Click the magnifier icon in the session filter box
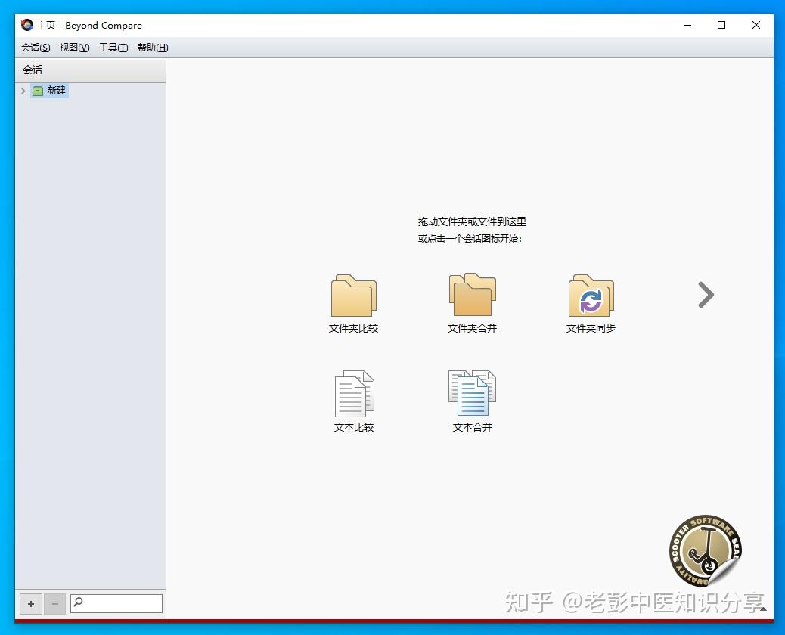 [x=78, y=603]
